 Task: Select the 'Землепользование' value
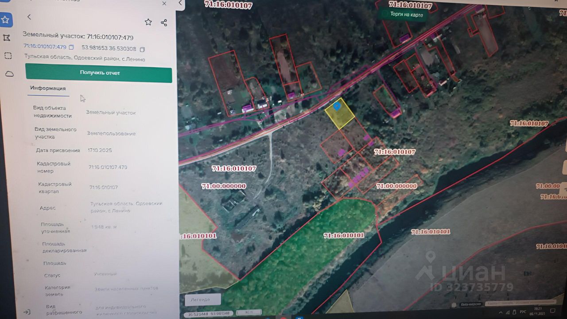(x=111, y=133)
